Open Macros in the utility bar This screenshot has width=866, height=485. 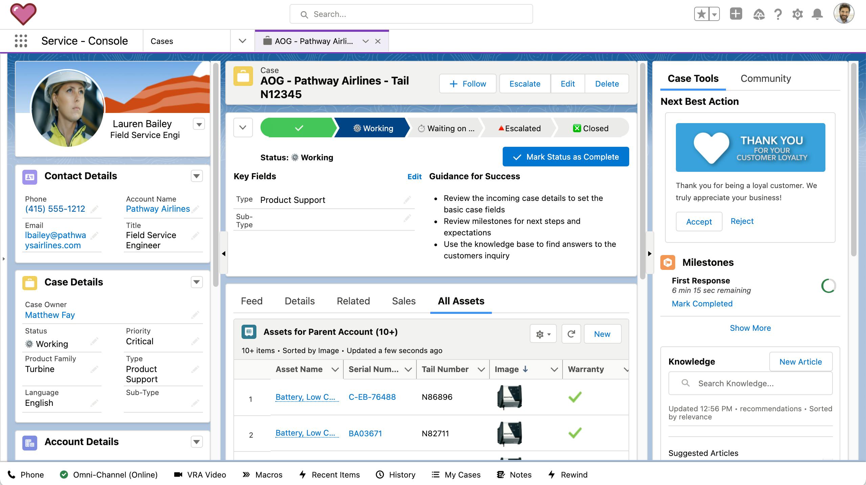[x=263, y=475]
